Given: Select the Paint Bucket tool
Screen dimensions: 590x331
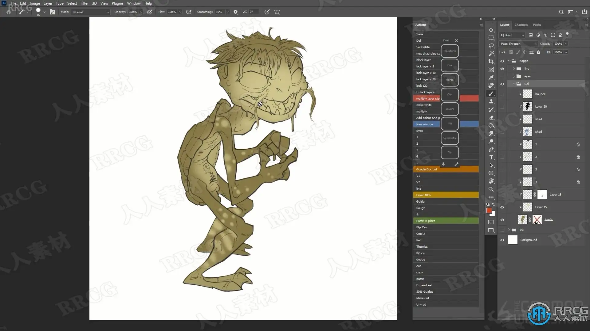Looking at the screenshot, I should 491,125.
